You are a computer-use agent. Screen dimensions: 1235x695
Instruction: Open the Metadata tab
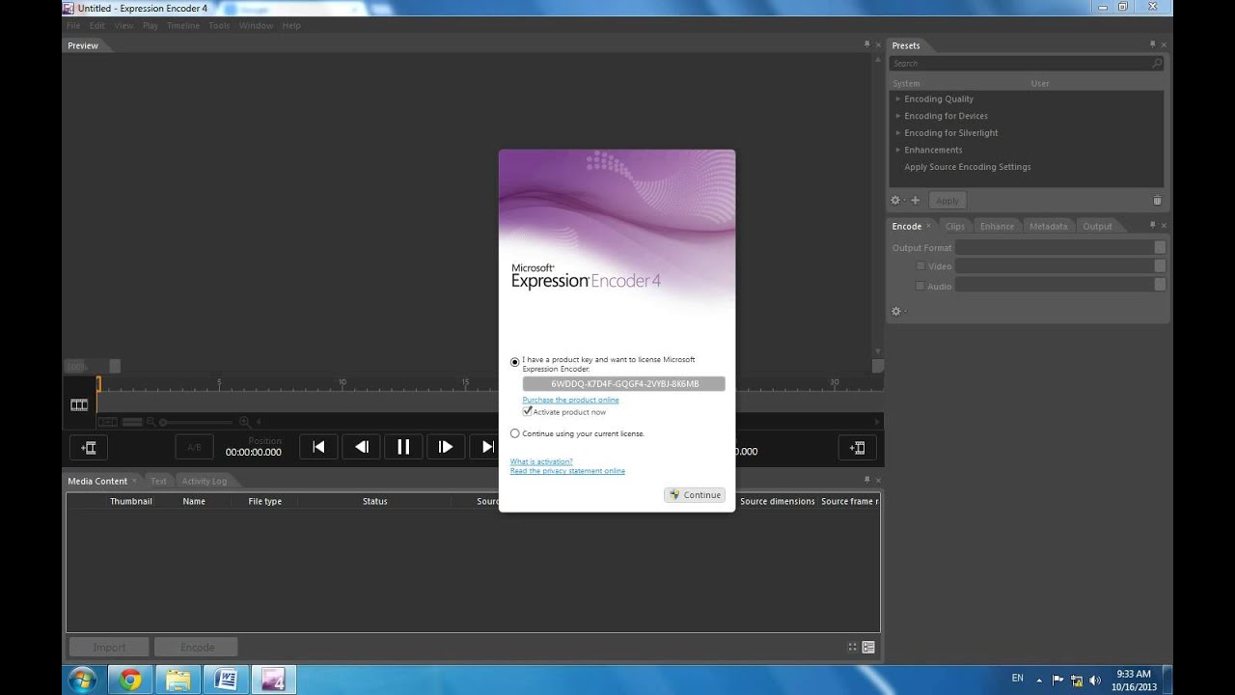tap(1048, 226)
